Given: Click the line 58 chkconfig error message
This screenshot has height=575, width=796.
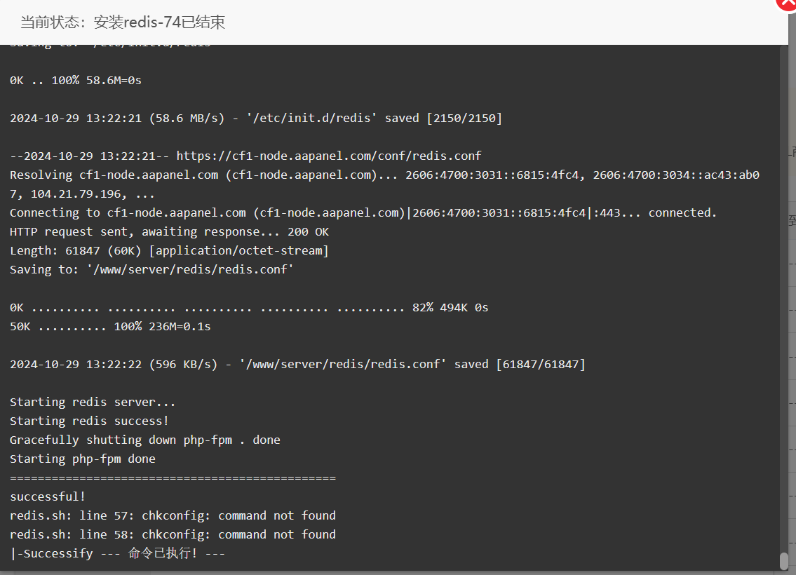Looking at the screenshot, I should [x=173, y=534].
